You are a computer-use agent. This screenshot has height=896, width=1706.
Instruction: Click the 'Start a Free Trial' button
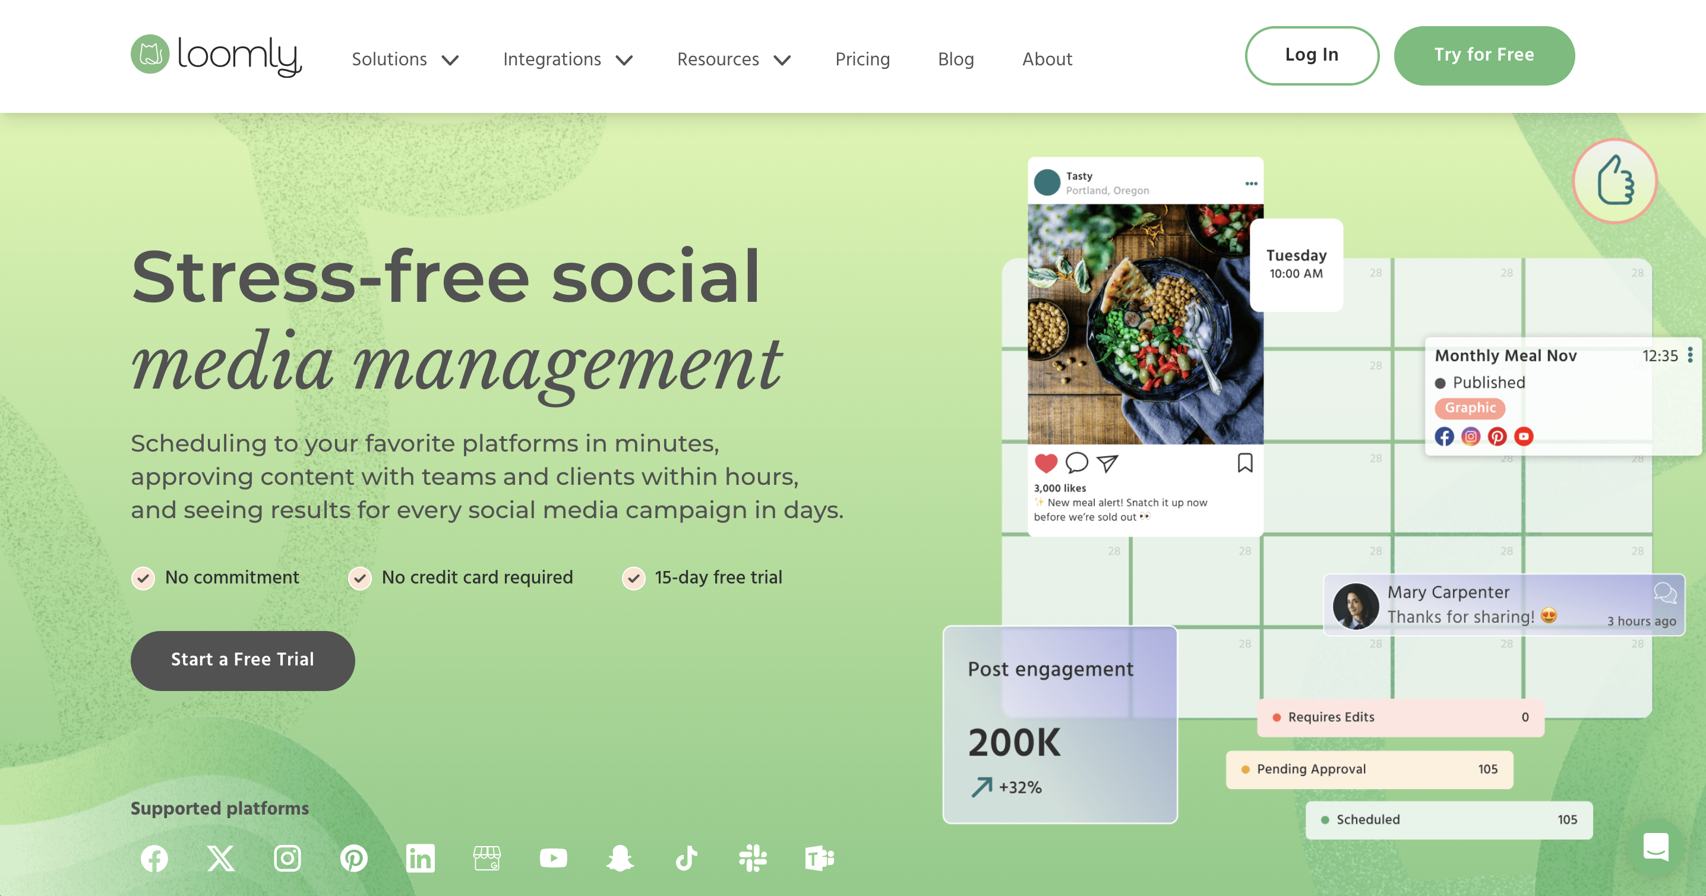[x=241, y=659]
